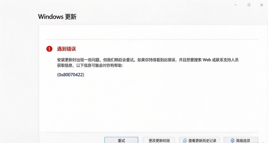The image size is (268, 143).
Task: Click the gear icon in 高级选项
Action: 232,140
